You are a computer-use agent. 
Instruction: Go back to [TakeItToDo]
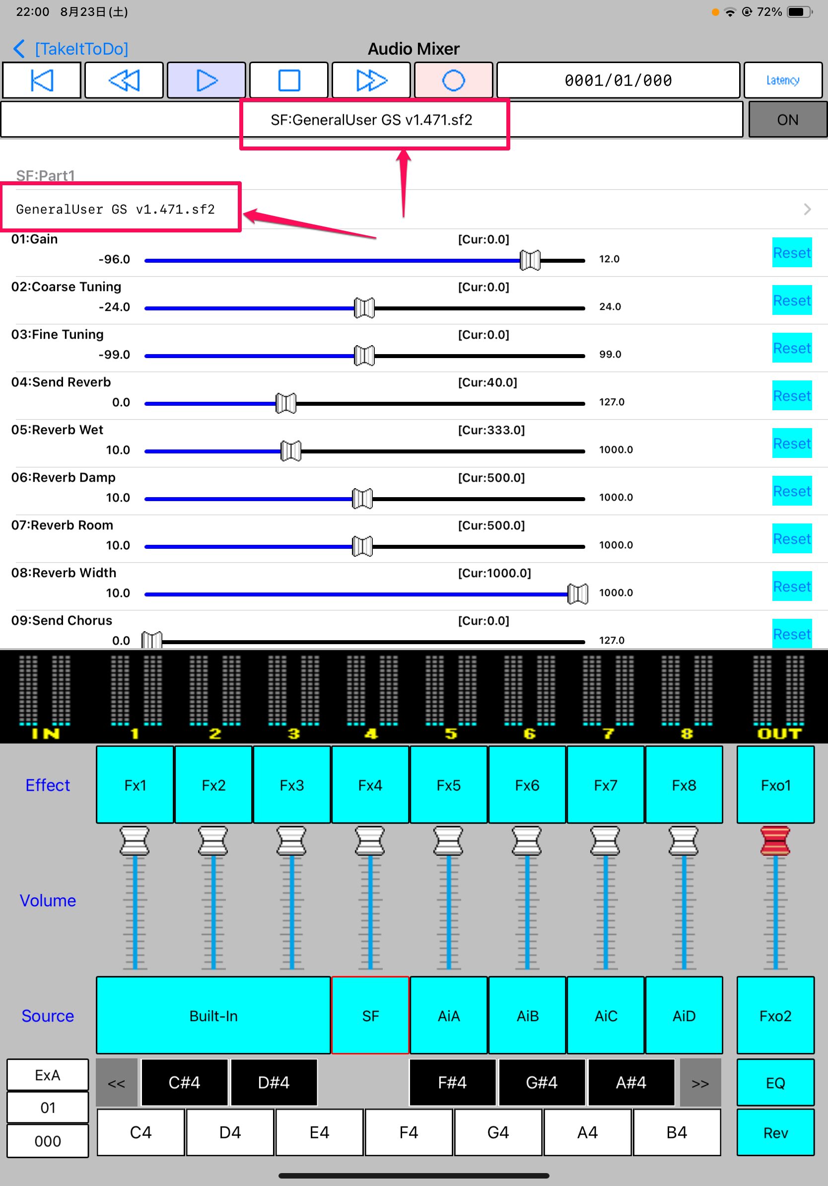point(70,49)
